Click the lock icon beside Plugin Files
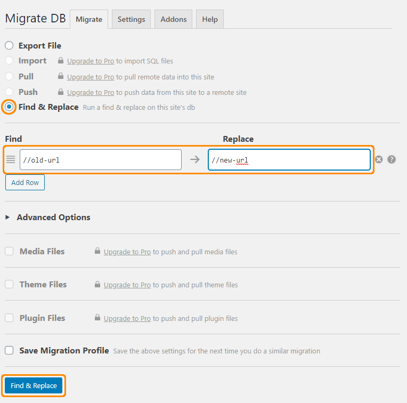The height and width of the screenshot is (403, 407). point(97,317)
